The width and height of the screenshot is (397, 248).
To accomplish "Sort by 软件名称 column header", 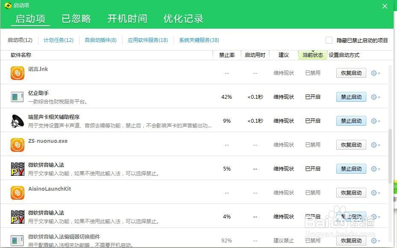I will pos(21,55).
